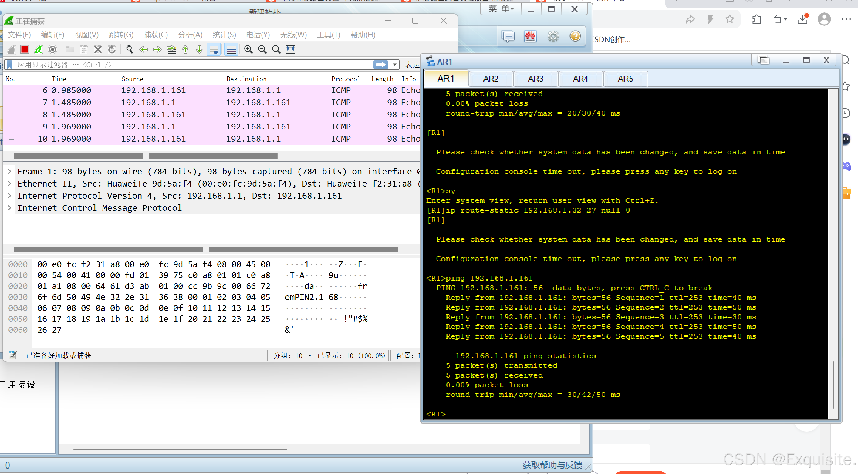Viewport: 858px width, 474px height.
Task: Toggle packet list colorization
Action: (x=231, y=50)
